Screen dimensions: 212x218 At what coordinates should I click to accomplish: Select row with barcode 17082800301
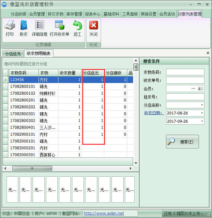68,114
